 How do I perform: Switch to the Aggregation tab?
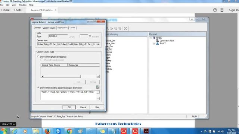[x=62, y=28]
